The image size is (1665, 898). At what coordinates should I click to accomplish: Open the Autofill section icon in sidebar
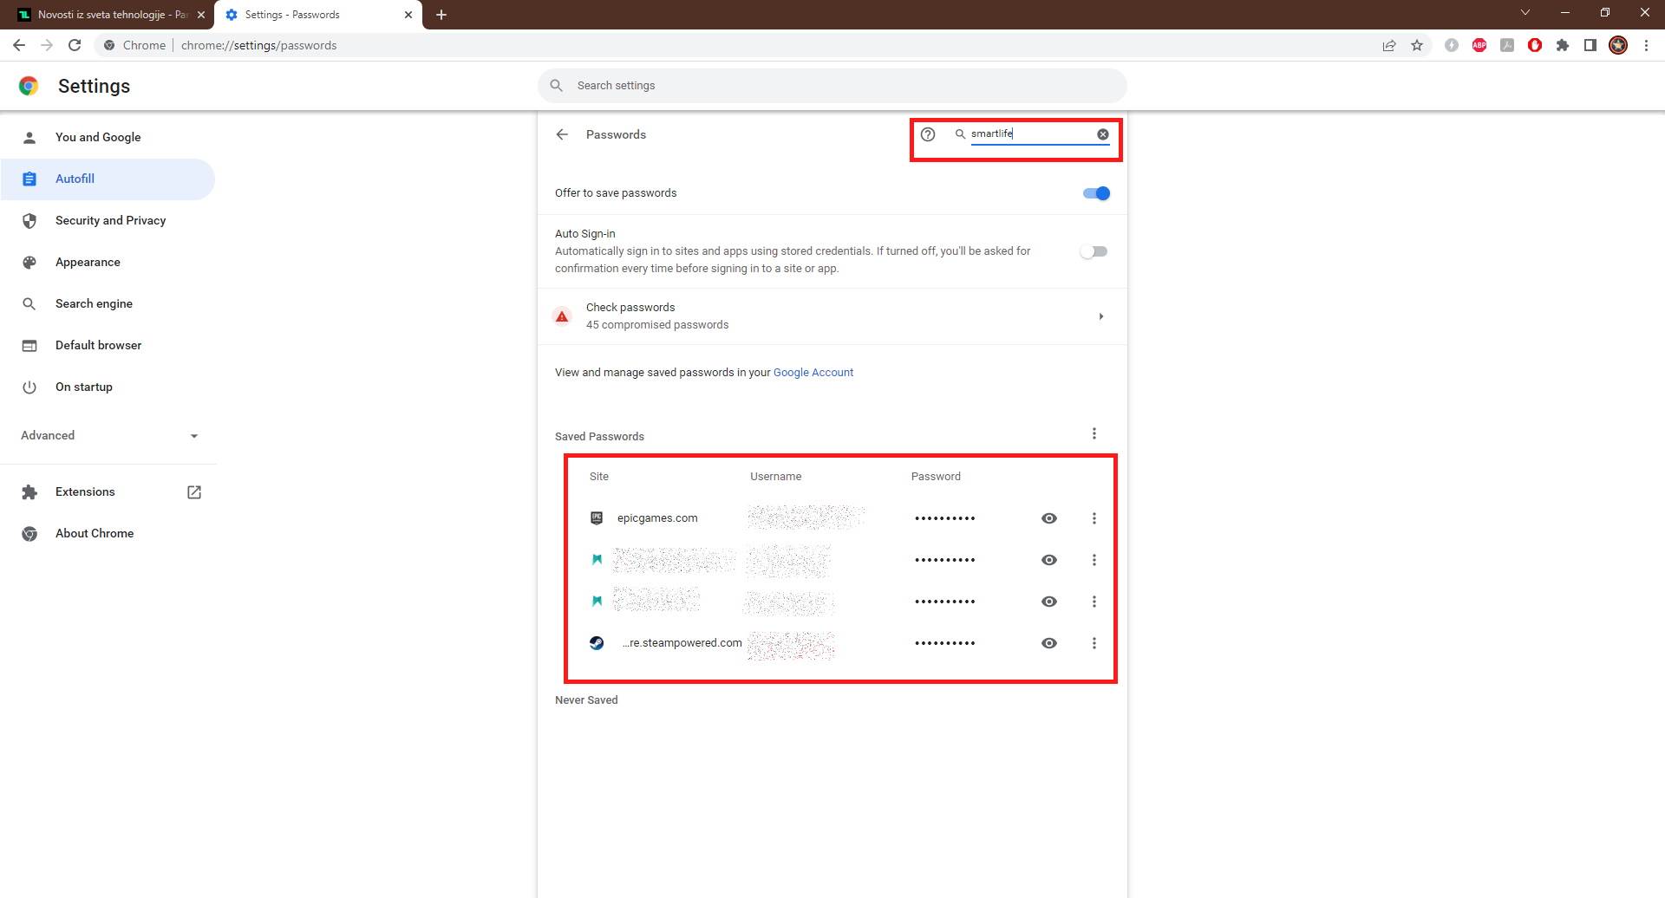tap(29, 179)
